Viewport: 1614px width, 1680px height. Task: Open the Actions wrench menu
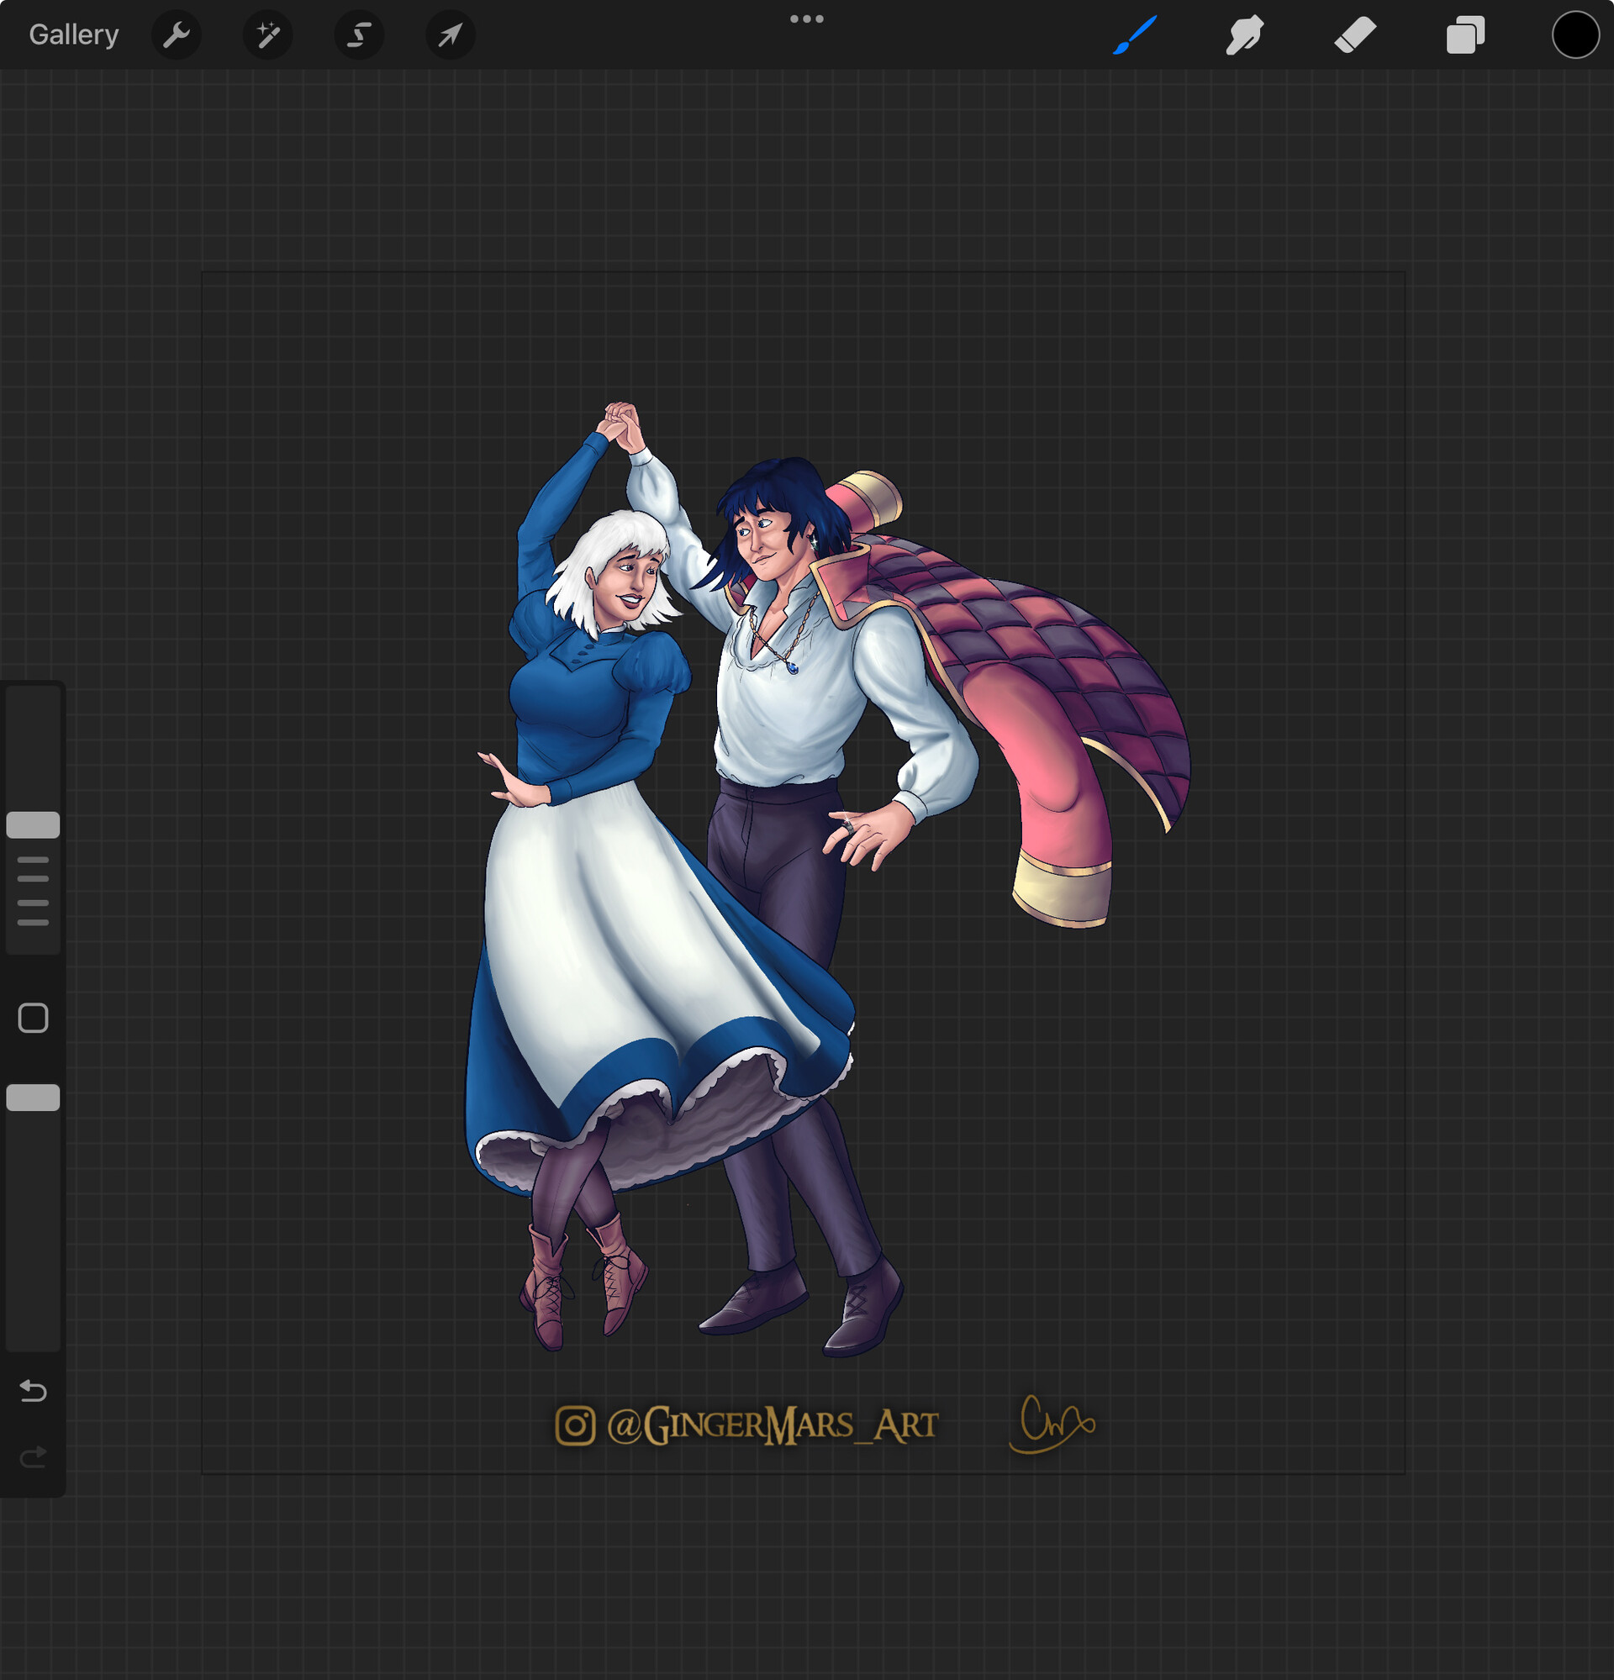(x=177, y=35)
